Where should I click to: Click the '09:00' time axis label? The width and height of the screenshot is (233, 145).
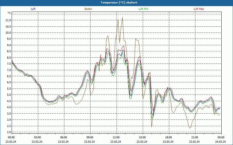(90, 137)
